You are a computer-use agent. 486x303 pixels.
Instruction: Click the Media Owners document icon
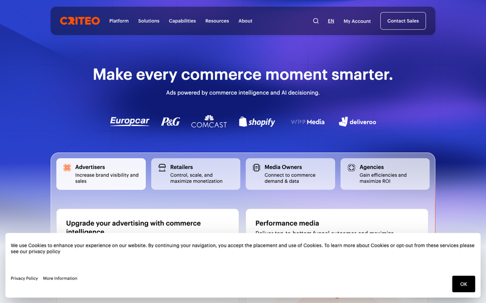pyautogui.click(x=256, y=168)
